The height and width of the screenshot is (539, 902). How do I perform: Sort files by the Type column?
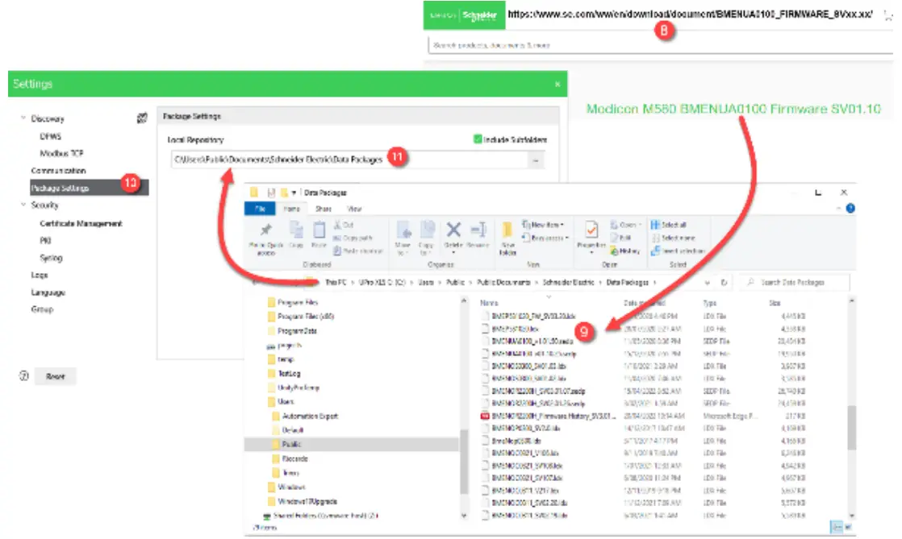pos(709,303)
